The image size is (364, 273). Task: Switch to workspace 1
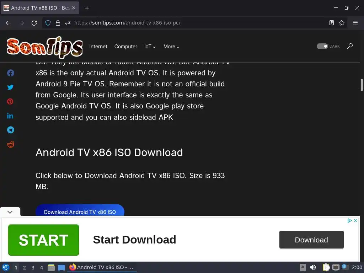tap(16, 268)
